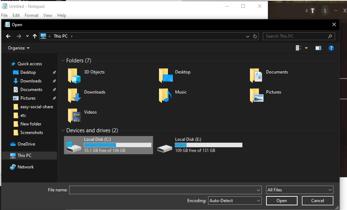
Task: Click 55.1 GB free of 106 GB text
Action: click(x=105, y=151)
